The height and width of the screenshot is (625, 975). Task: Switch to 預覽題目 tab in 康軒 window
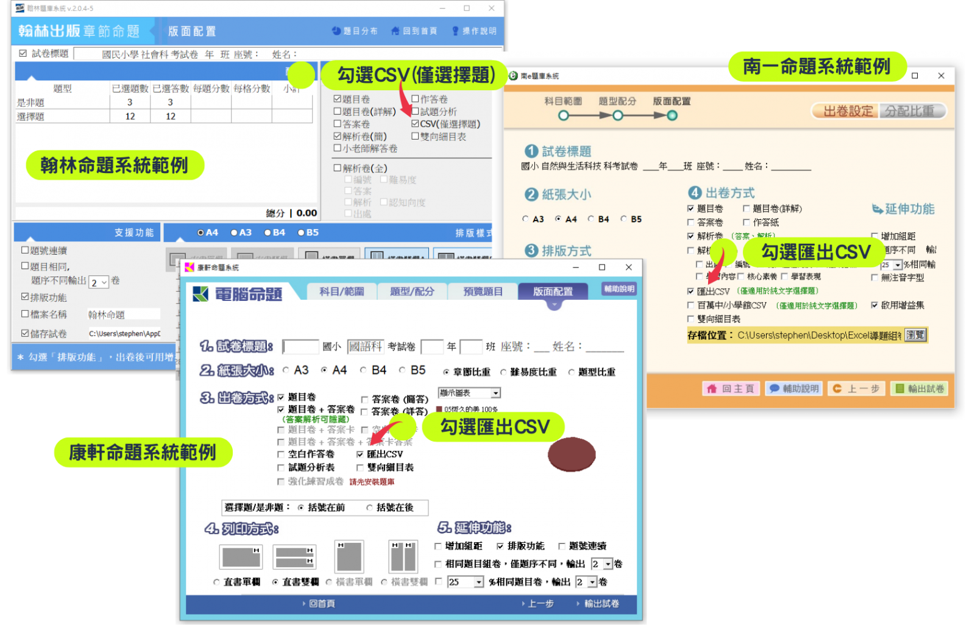point(483,291)
